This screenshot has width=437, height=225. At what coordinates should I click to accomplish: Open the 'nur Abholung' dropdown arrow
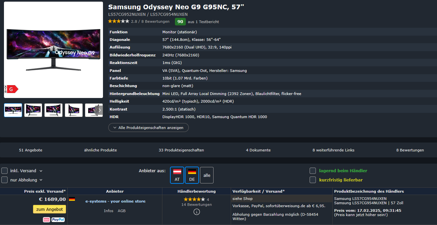coord(41,180)
